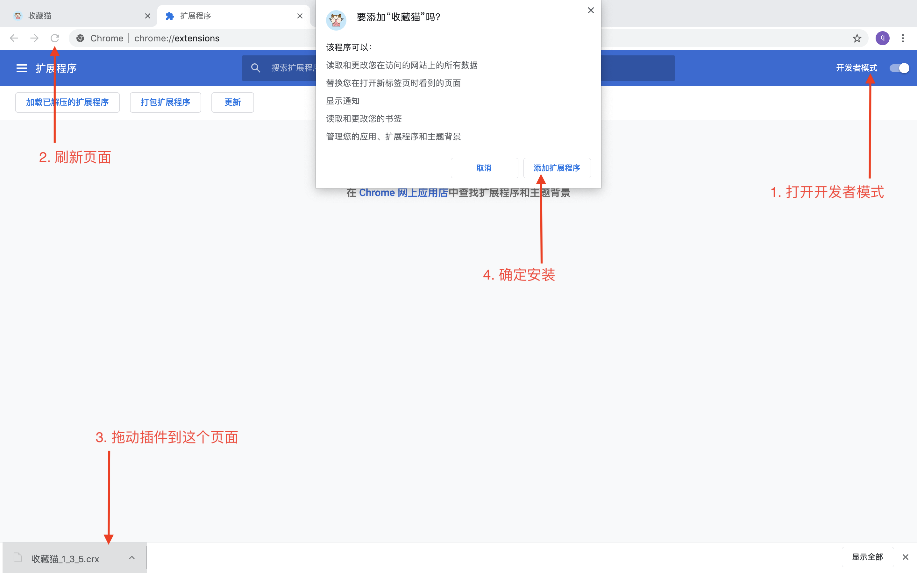Click 打包扩展程序 button

pyautogui.click(x=166, y=102)
